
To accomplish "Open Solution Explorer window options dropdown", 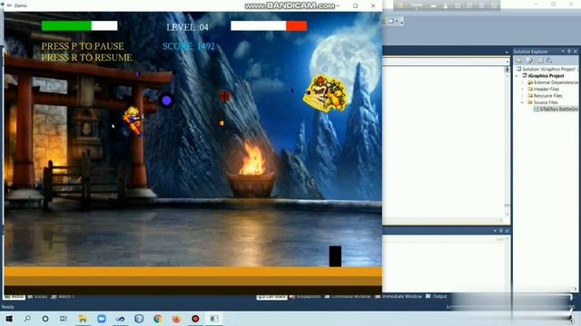I will coord(563,52).
